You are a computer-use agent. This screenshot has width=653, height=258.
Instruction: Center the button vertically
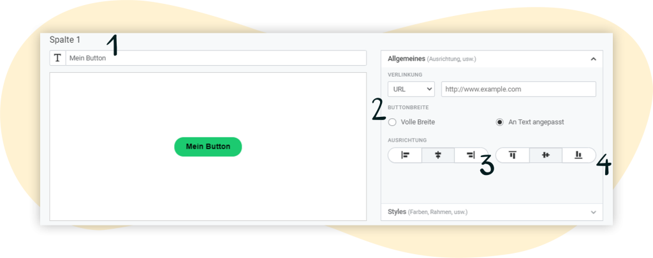(x=546, y=155)
